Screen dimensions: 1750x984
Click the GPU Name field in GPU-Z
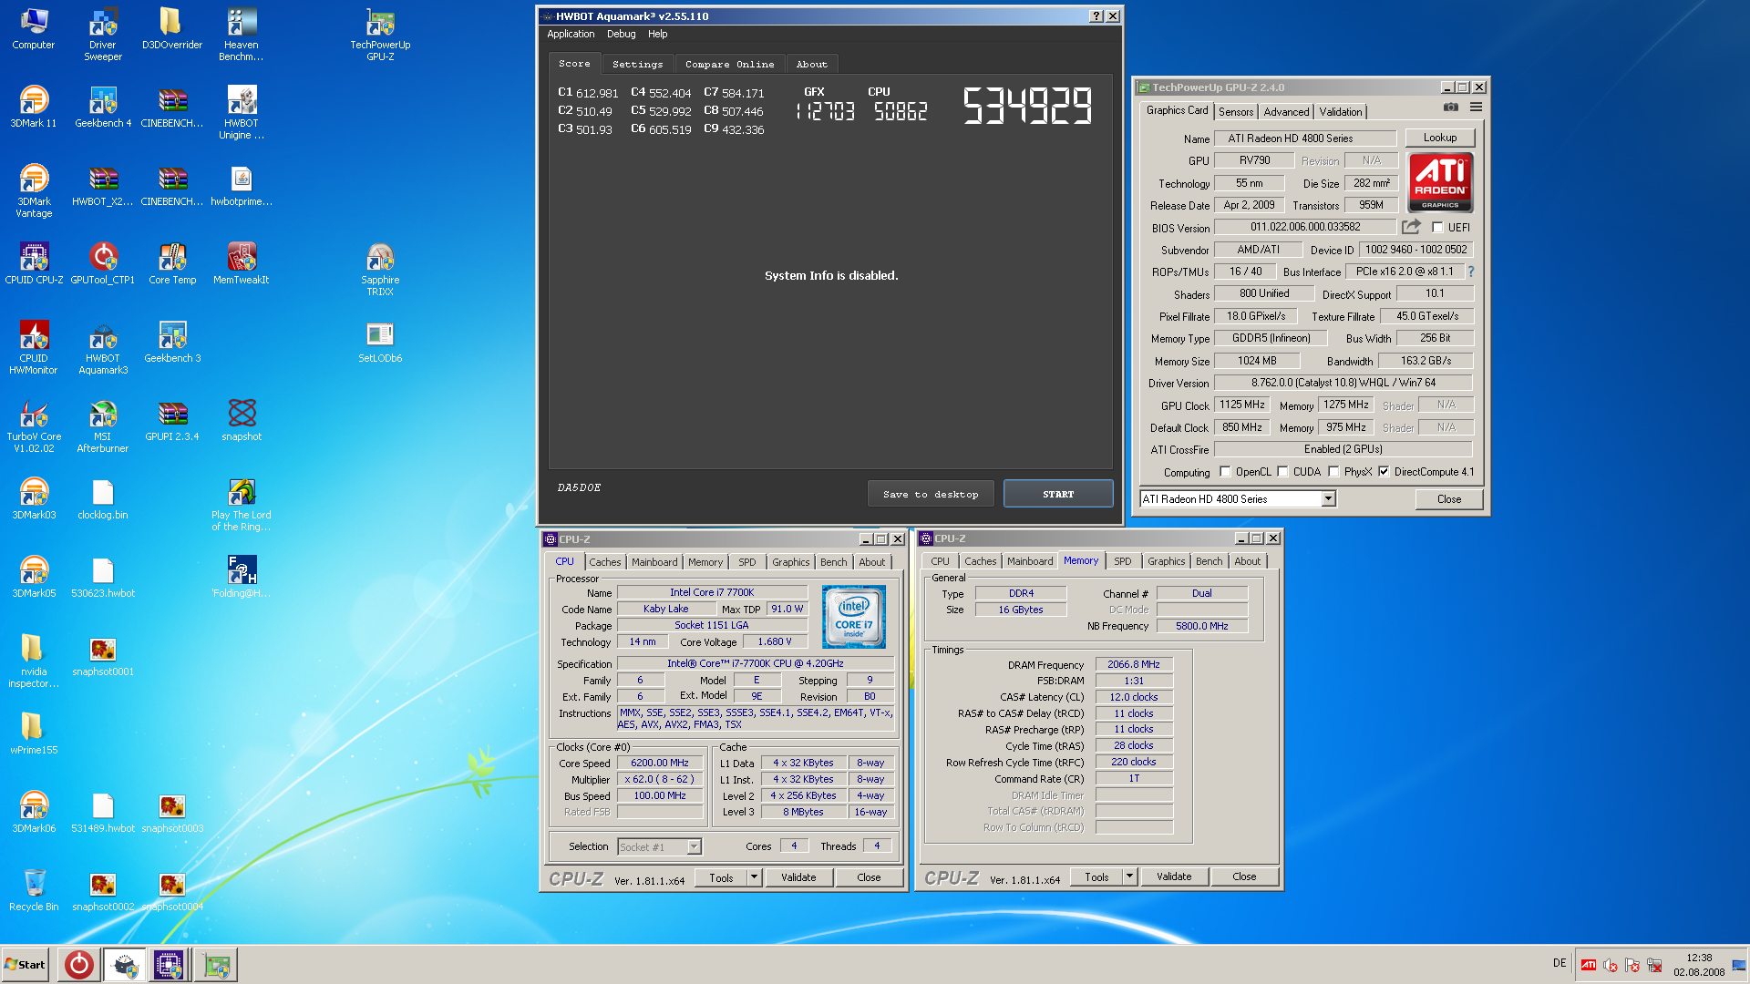click(1305, 138)
